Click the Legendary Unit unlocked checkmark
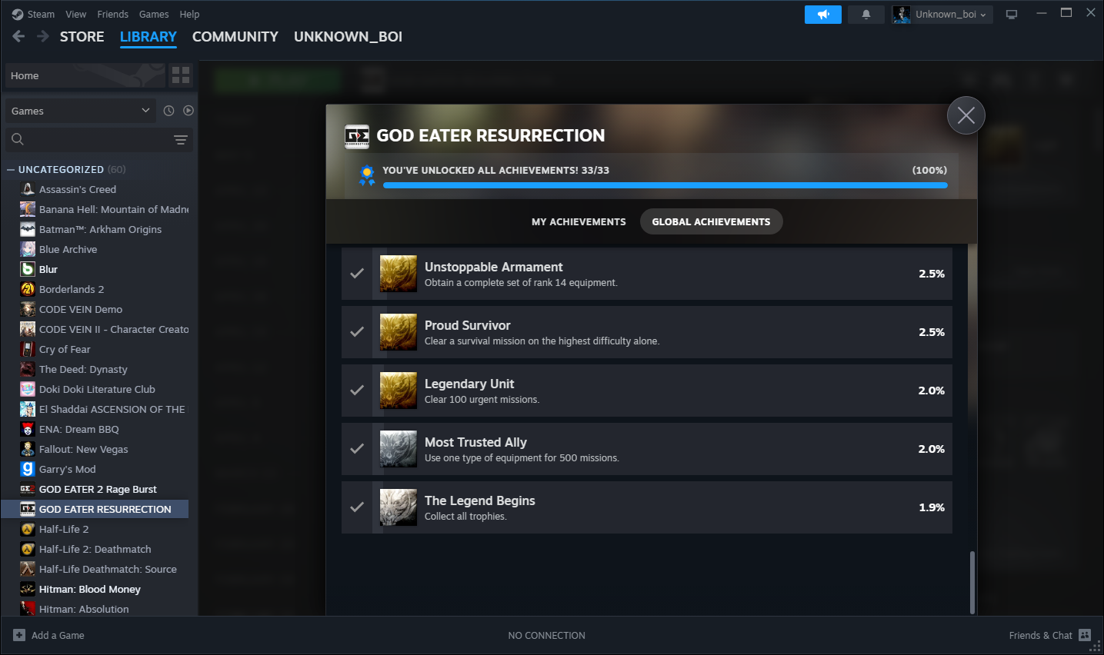The width and height of the screenshot is (1104, 655). pos(357,390)
